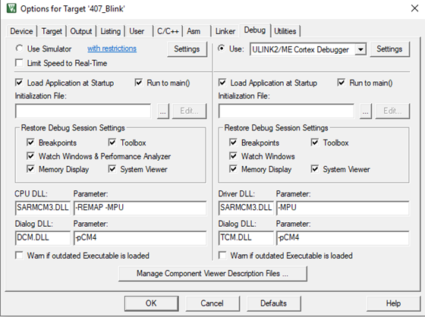
Task: Enable Limit Speed to Real-Time
Action: point(19,63)
